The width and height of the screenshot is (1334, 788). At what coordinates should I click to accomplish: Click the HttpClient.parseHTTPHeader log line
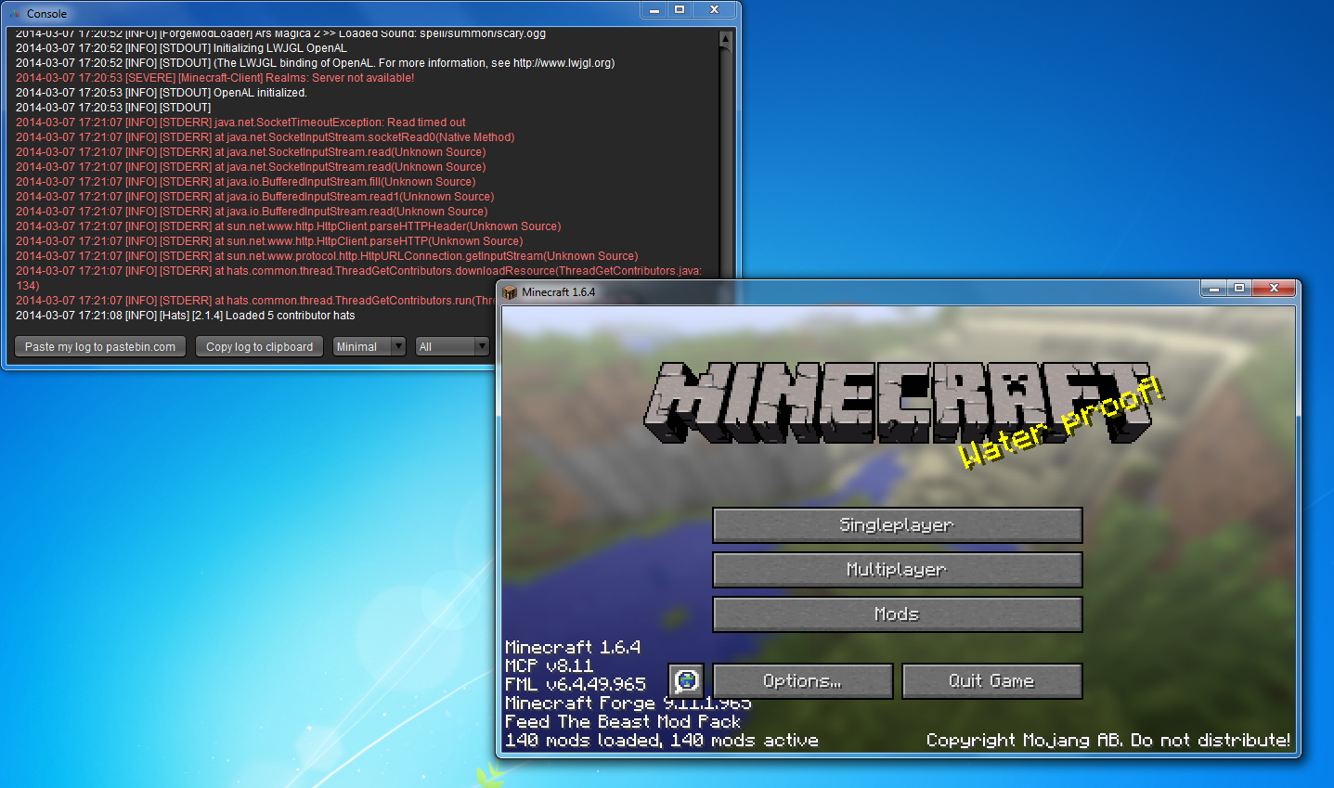click(x=289, y=226)
